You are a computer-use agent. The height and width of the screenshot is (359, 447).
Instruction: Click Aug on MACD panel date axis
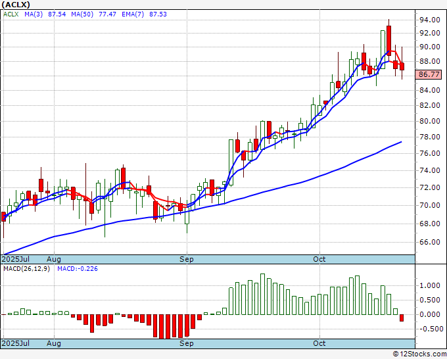pos(54,343)
